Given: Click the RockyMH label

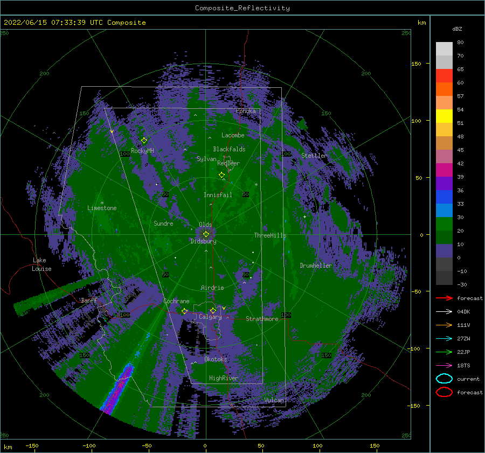Looking at the screenshot, I should pos(142,151).
